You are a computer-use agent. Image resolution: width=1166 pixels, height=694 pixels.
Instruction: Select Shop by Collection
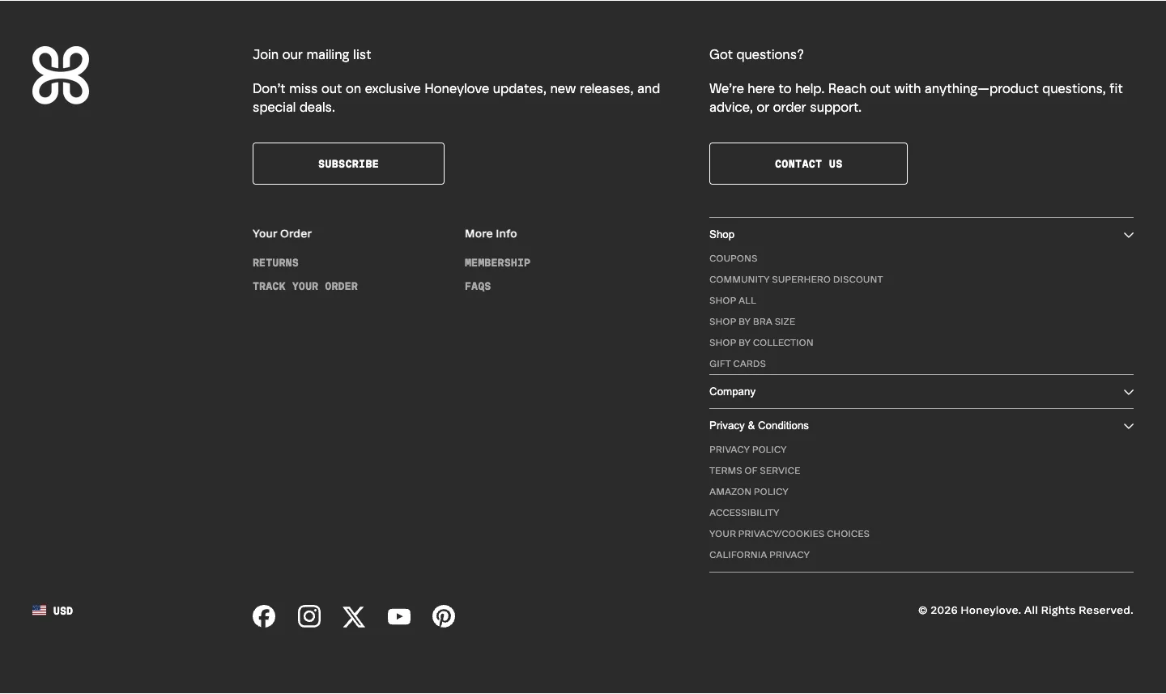(x=761, y=343)
